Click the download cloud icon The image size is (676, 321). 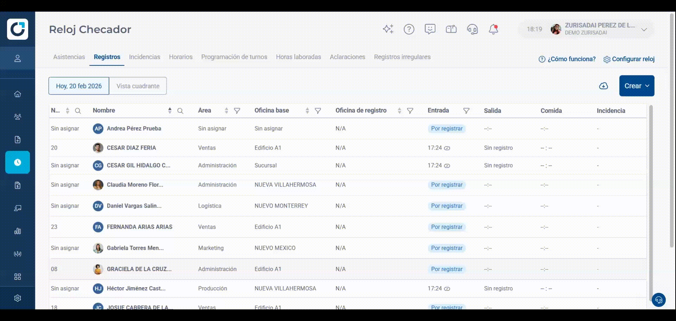pyautogui.click(x=603, y=86)
